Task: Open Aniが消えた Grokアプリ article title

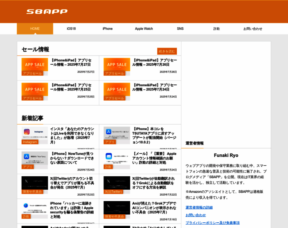Action: click(154, 208)
